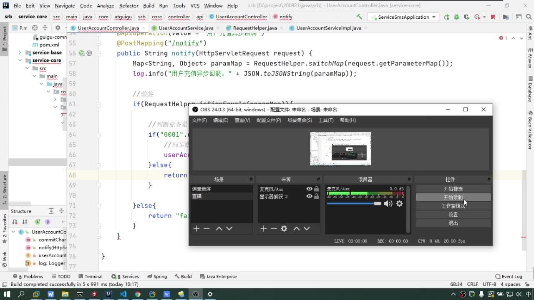Collapse main folder in project tree
534x300 pixels.
coord(35,76)
